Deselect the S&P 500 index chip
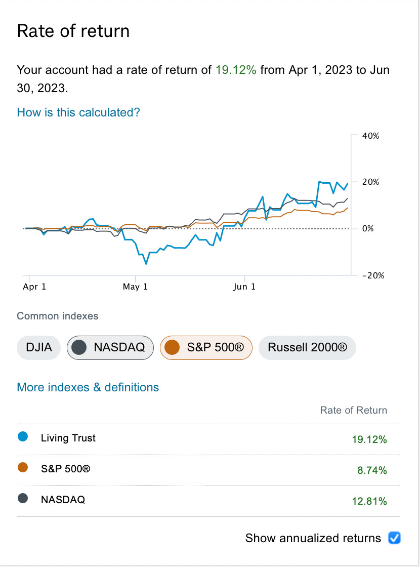Image resolution: width=420 pixels, height=567 pixels. click(206, 347)
